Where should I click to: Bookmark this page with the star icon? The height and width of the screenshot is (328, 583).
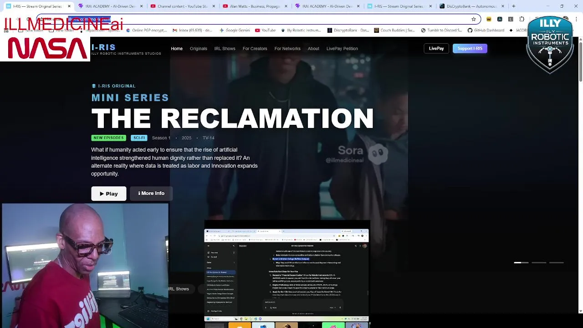pyautogui.click(x=474, y=19)
